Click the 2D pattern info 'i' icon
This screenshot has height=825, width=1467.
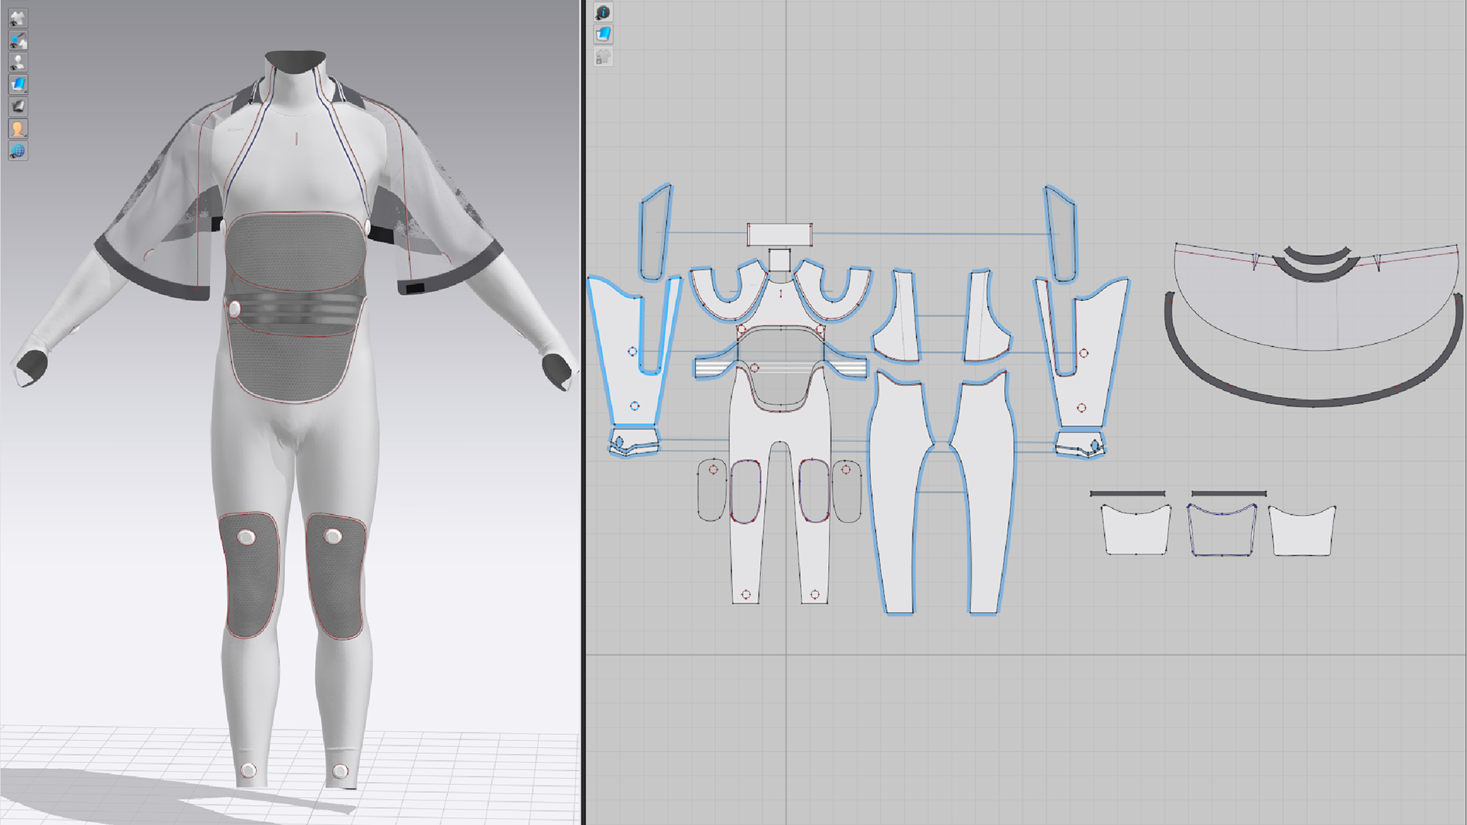(x=603, y=12)
